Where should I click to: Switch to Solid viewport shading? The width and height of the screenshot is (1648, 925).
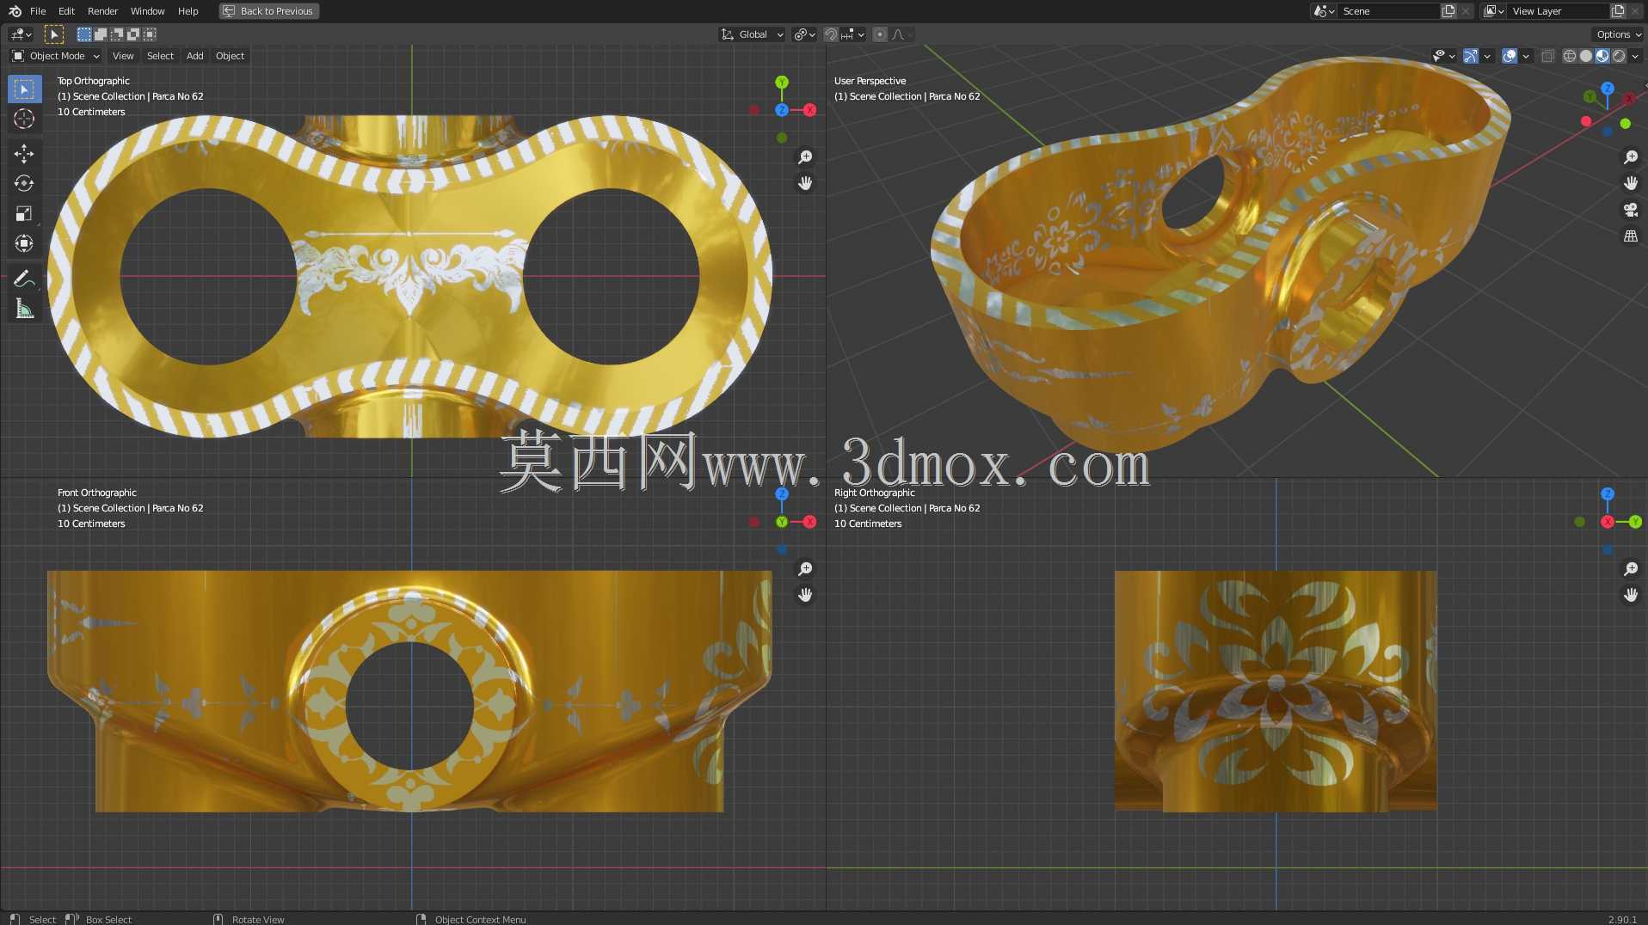(1586, 56)
